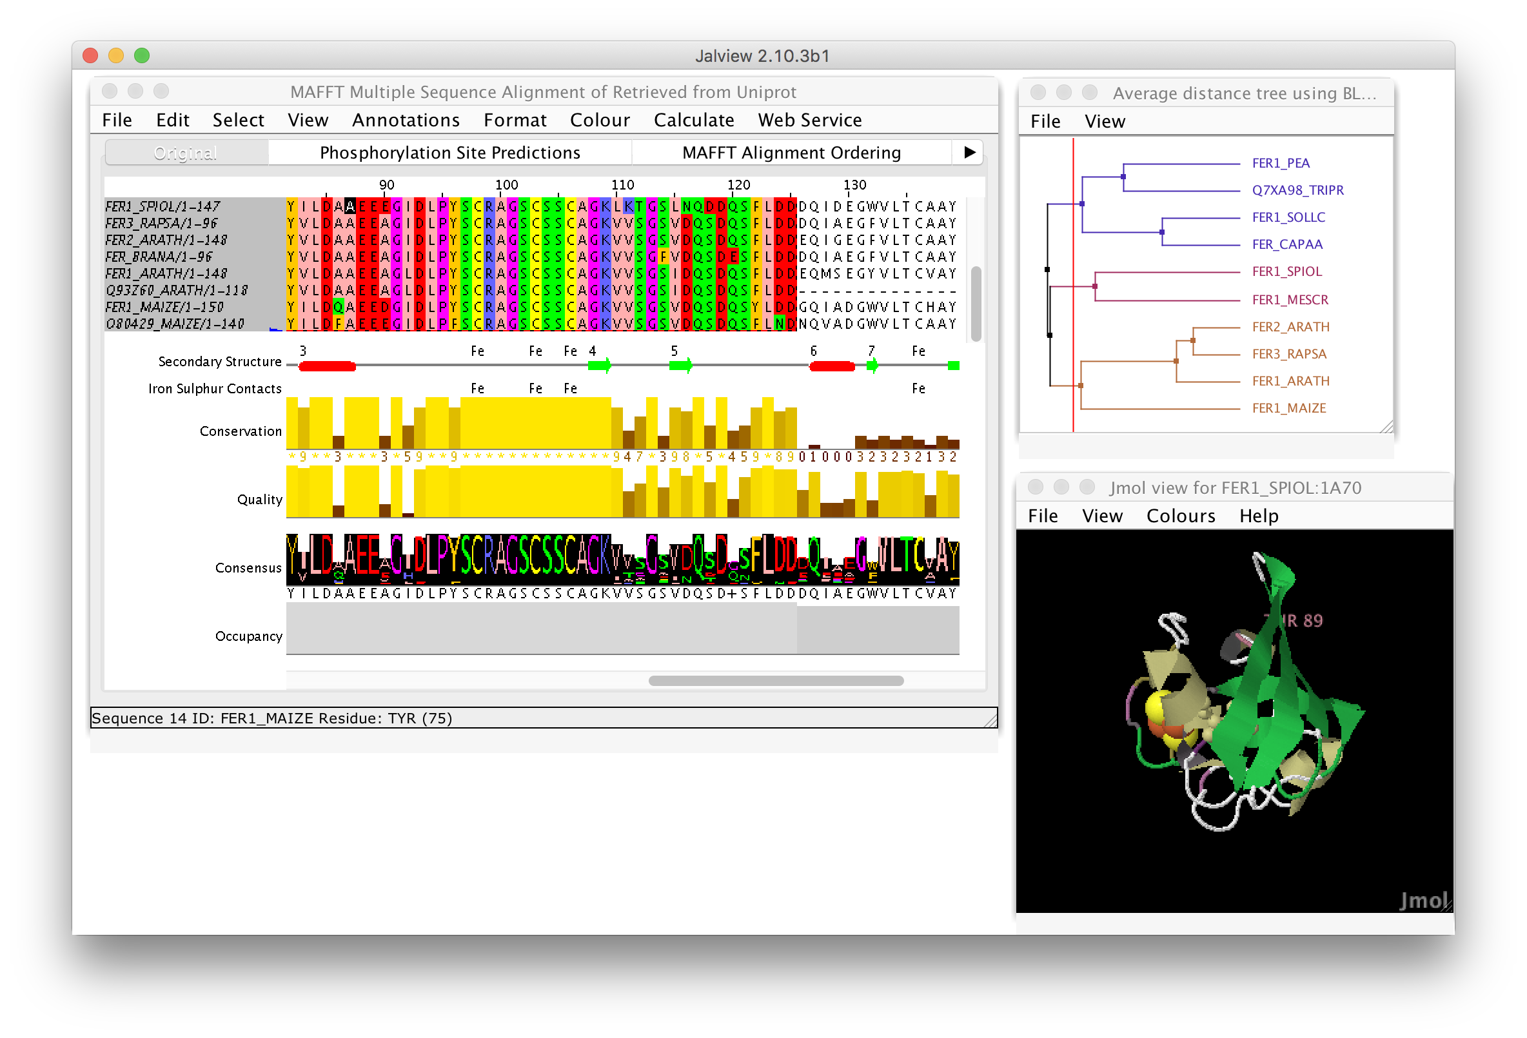Click the FER3_RAPSA leaf in the tree
The height and width of the screenshot is (1038, 1527).
tap(1289, 353)
